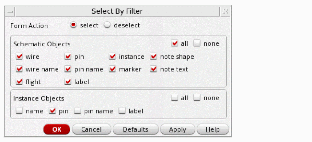The width and height of the screenshot is (312, 142).
Task: Check Schematic Objects 'none' checkbox
Action: coord(197,43)
